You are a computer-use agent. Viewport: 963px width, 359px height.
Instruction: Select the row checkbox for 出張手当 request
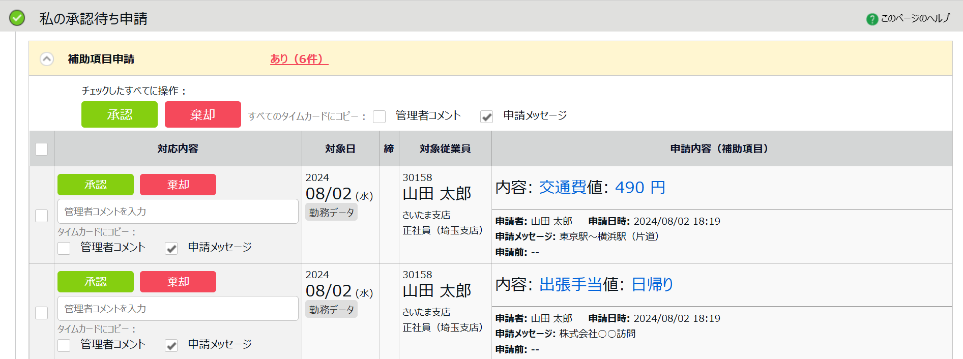coord(42,313)
